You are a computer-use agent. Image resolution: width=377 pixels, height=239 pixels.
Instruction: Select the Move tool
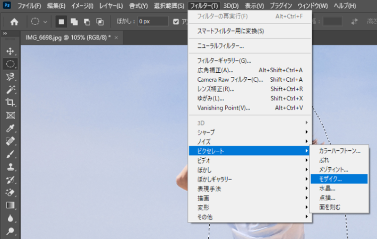point(10,51)
